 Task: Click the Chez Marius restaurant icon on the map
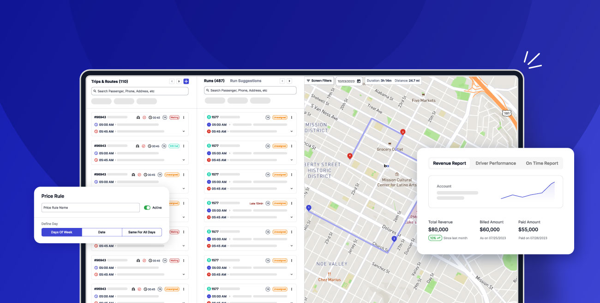point(330,274)
